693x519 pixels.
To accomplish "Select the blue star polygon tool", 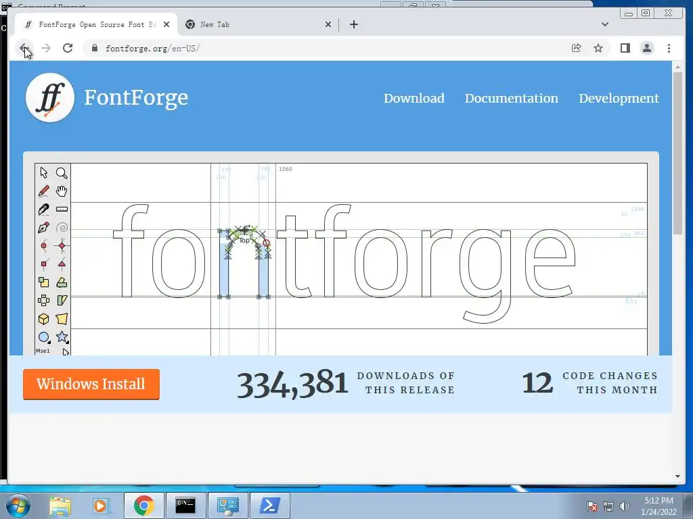I will pyautogui.click(x=62, y=338).
